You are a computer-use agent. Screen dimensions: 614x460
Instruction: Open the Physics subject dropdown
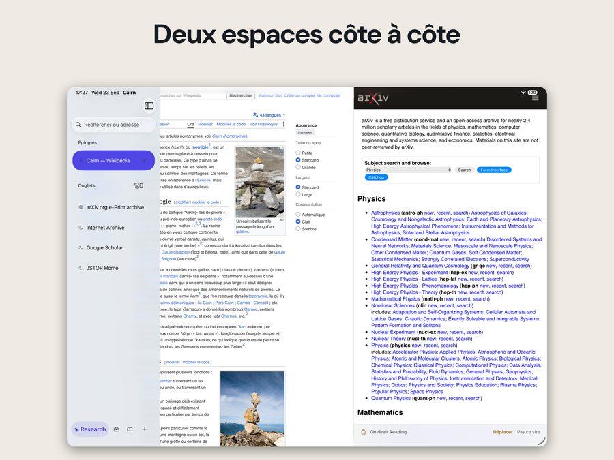pyautogui.click(x=409, y=170)
